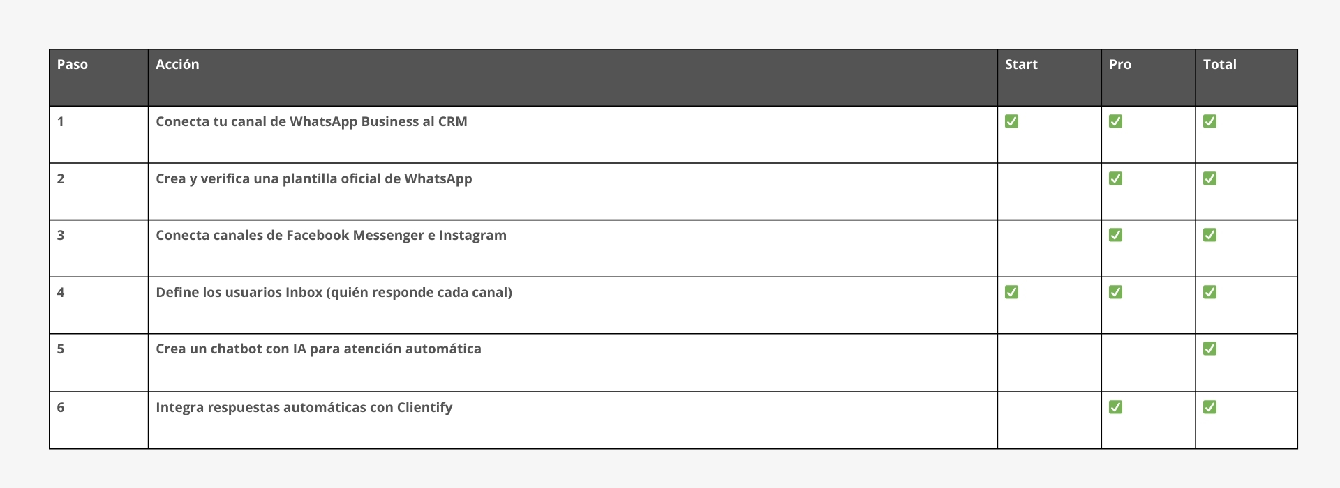The width and height of the screenshot is (1340, 488).
Task: Click the Acción column header
Action: (177, 65)
